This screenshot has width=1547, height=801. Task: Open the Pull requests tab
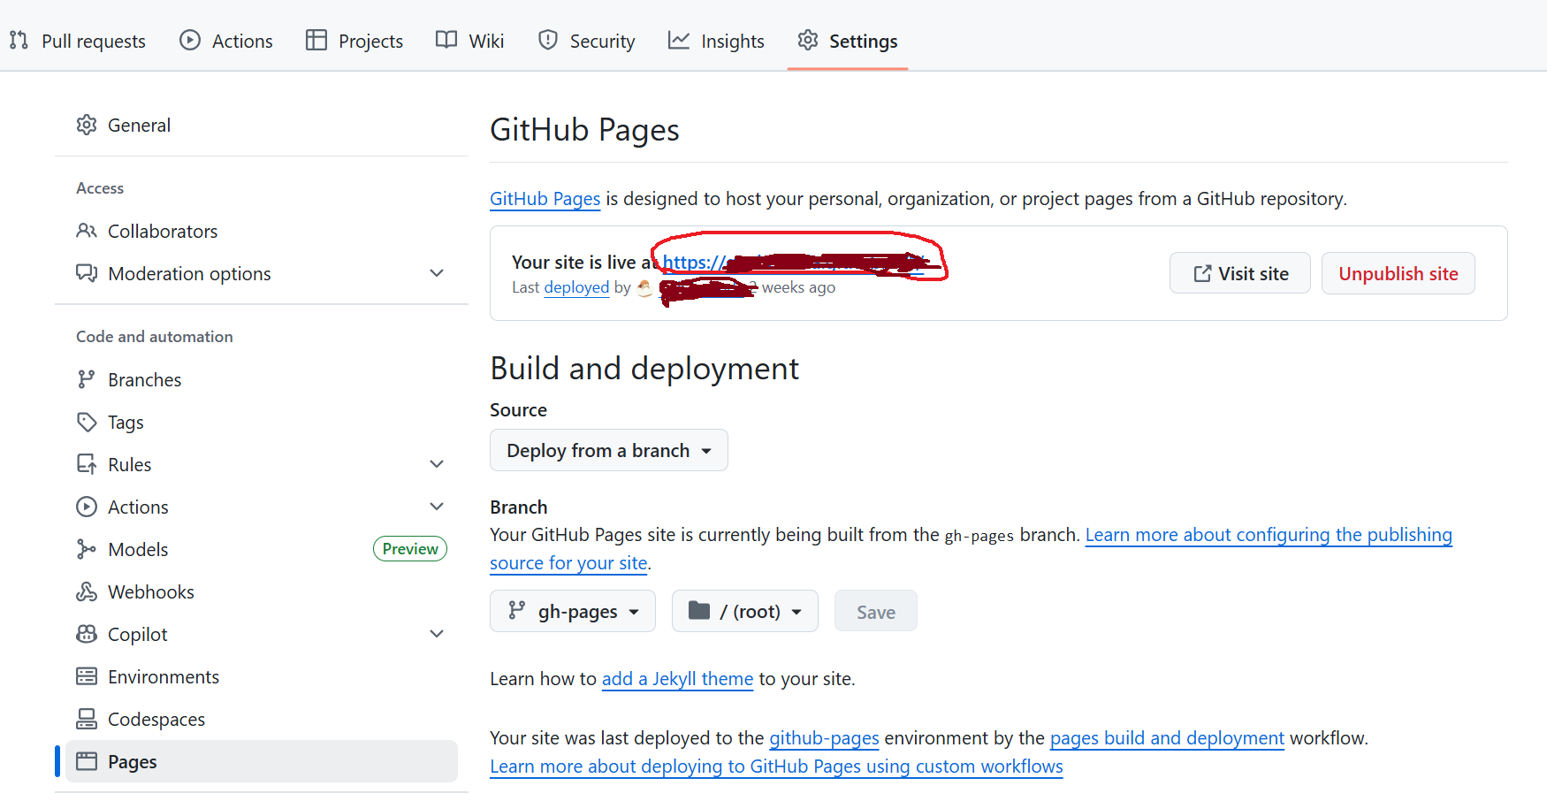click(77, 41)
